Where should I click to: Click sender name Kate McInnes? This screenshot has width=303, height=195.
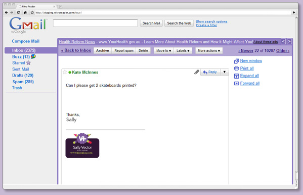pyautogui.click(x=85, y=72)
